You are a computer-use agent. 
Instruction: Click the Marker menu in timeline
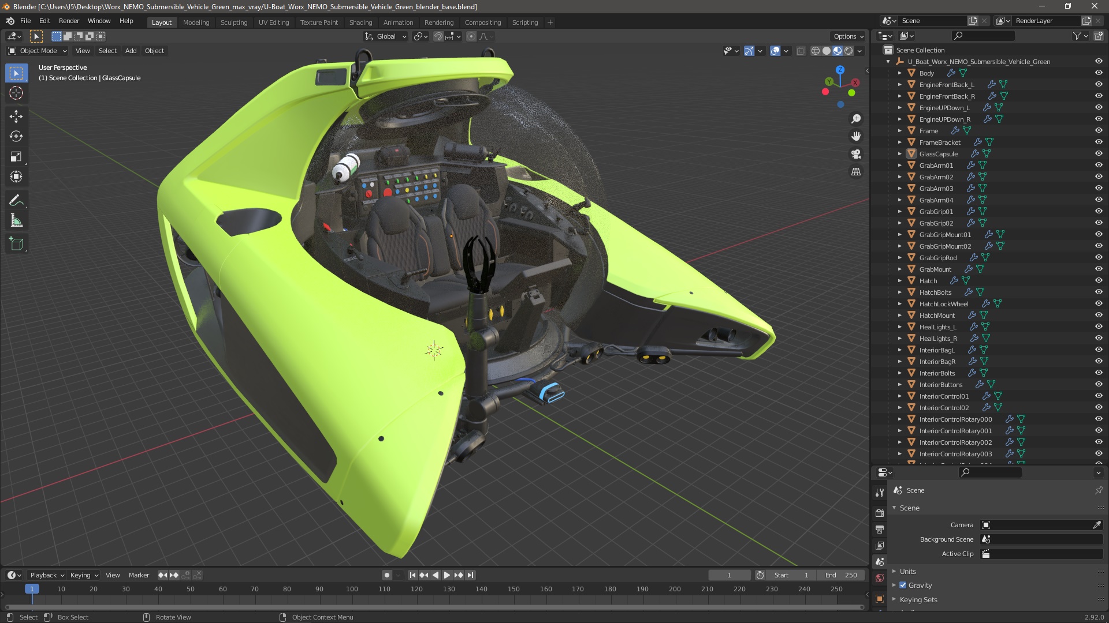[139, 575]
